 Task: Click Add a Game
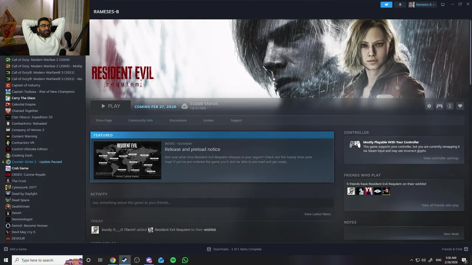pos(15,249)
